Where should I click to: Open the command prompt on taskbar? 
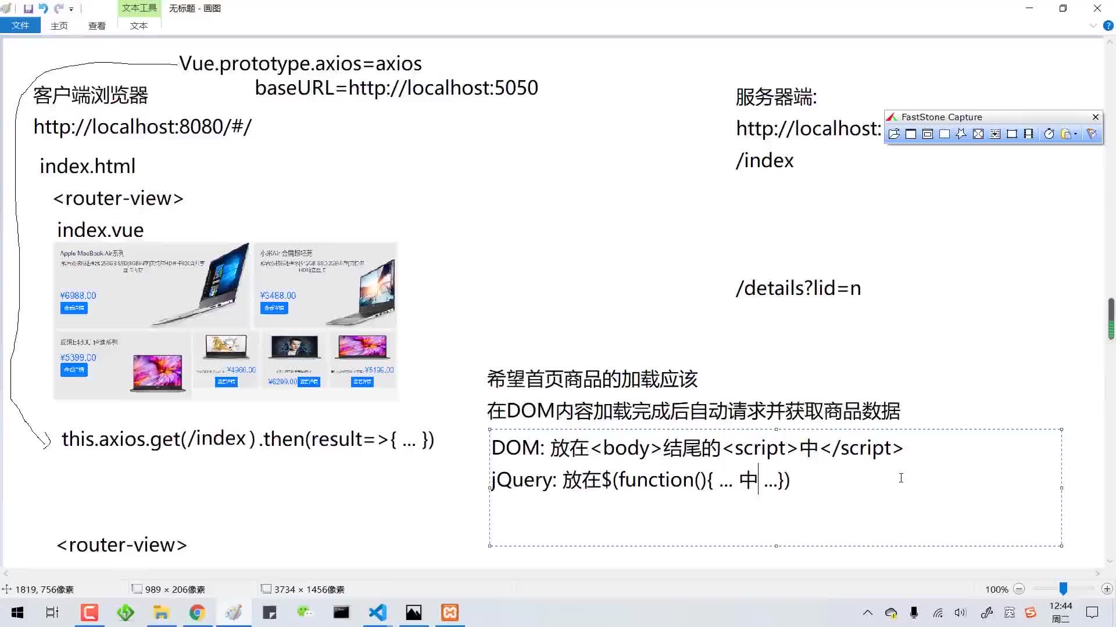[341, 612]
